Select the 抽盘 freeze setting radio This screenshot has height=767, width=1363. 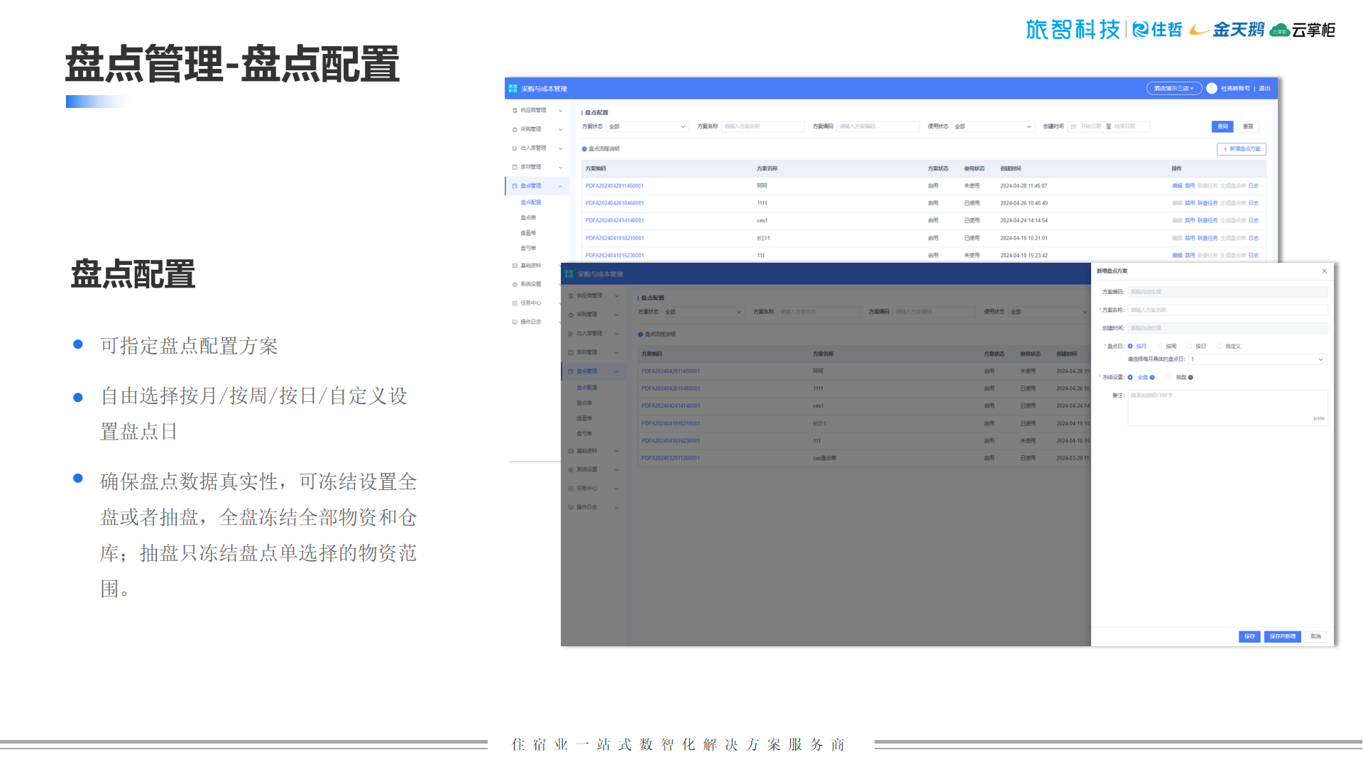pyautogui.click(x=1168, y=378)
